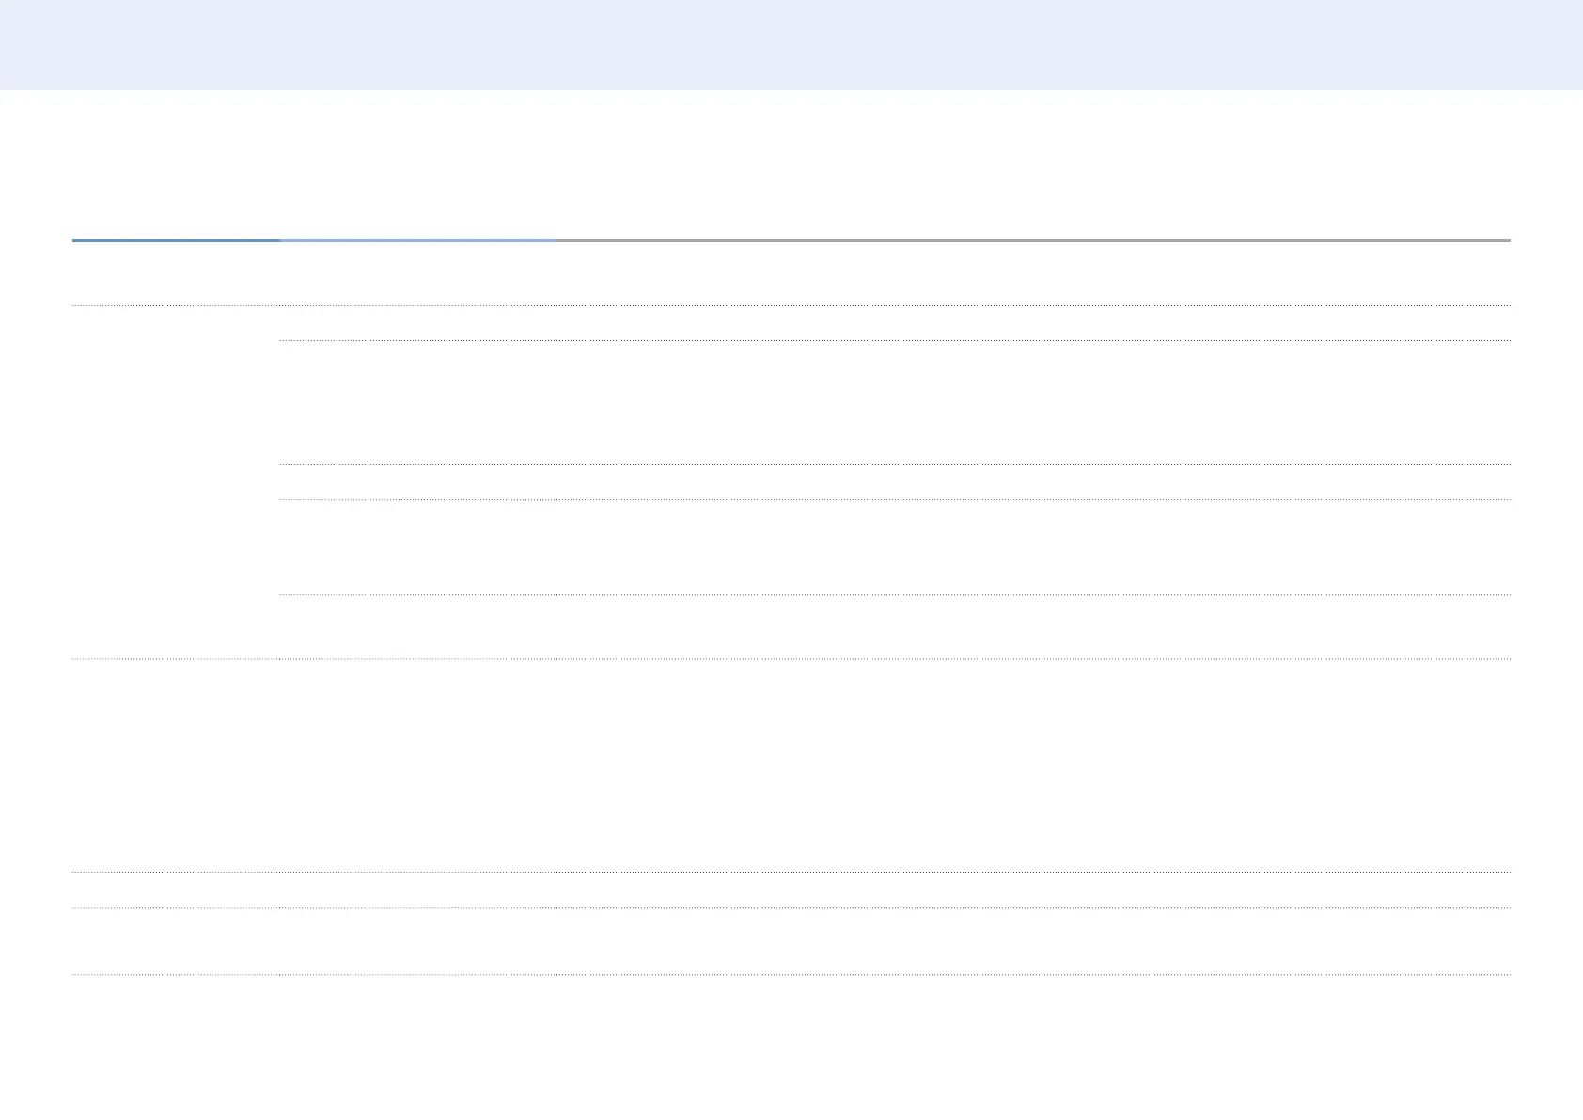Viewport: 1583px width, 1120px height.
Task: Select first thin sub-row in first table group
Action: (x=895, y=323)
